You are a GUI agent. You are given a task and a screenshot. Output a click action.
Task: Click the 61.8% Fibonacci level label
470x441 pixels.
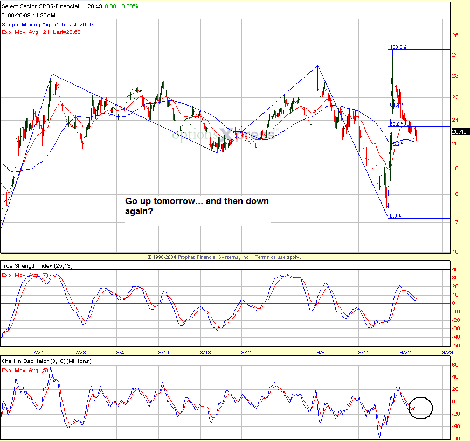click(x=397, y=105)
